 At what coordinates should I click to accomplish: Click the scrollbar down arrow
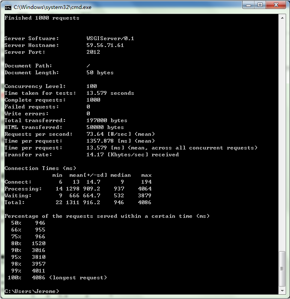[x=282, y=291]
